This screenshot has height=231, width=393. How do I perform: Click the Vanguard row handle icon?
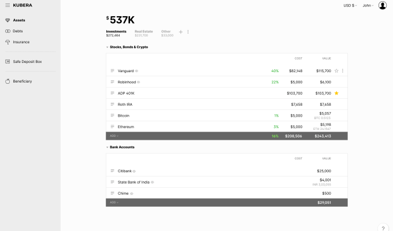112,70
